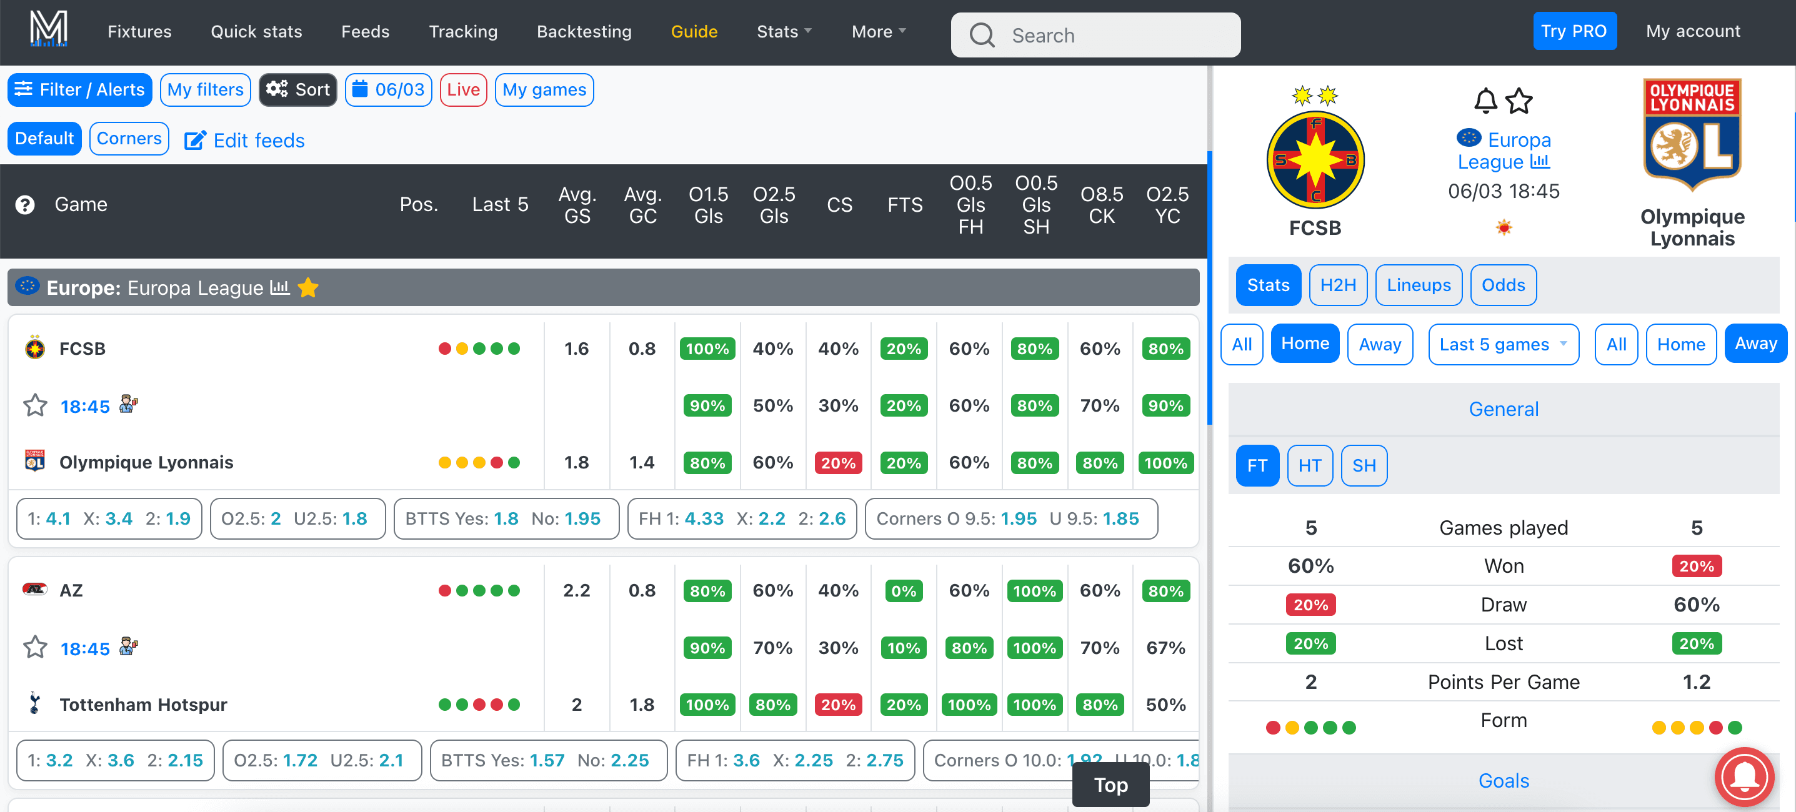The image size is (1796, 812).
Task: Click Olympique Lyonnais crest in fixtures list
Action: click(x=35, y=462)
